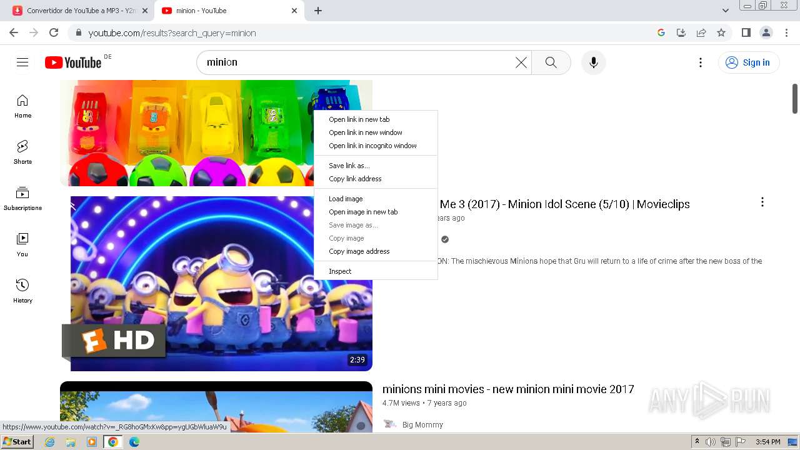Screen dimensions: 800x450
Task: Bookmark this tab star icon
Action: (721, 32)
